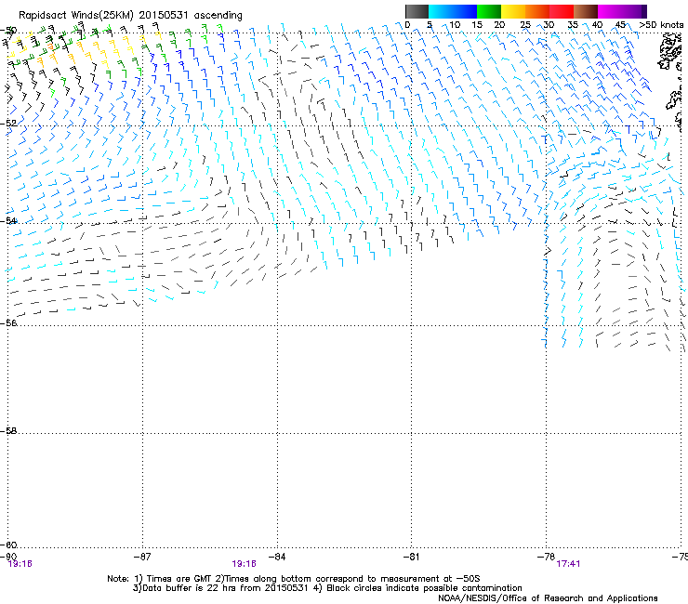The image size is (688, 604).
Task: Click the -56 latitude axis label
Action: coord(8,322)
